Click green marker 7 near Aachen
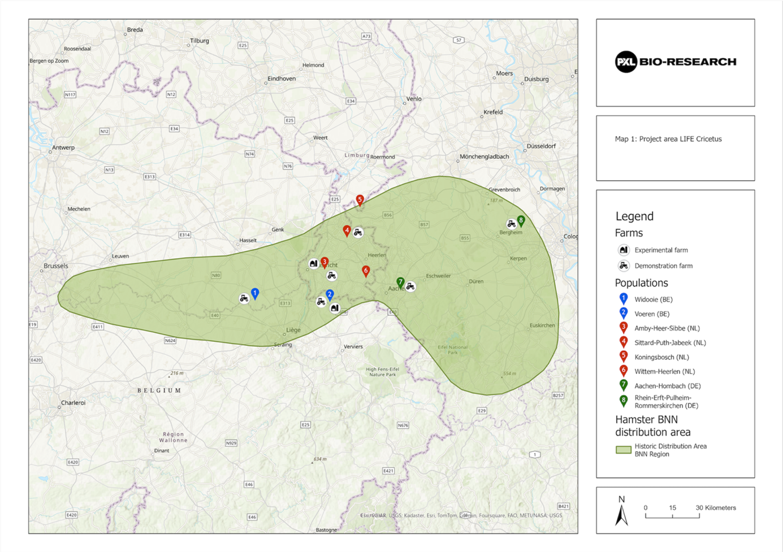The height and width of the screenshot is (552, 783). coord(400,281)
